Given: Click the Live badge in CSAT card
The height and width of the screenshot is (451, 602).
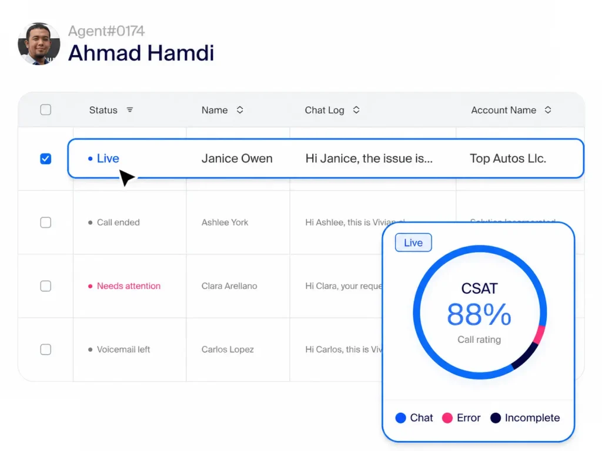Looking at the screenshot, I should pyautogui.click(x=413, y=243).
